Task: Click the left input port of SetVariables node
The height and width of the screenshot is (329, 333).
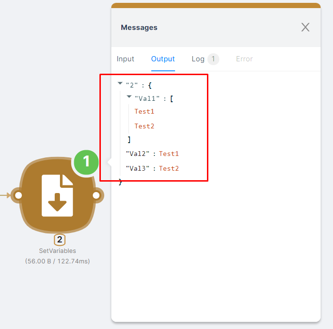Action: coord(18,195)
